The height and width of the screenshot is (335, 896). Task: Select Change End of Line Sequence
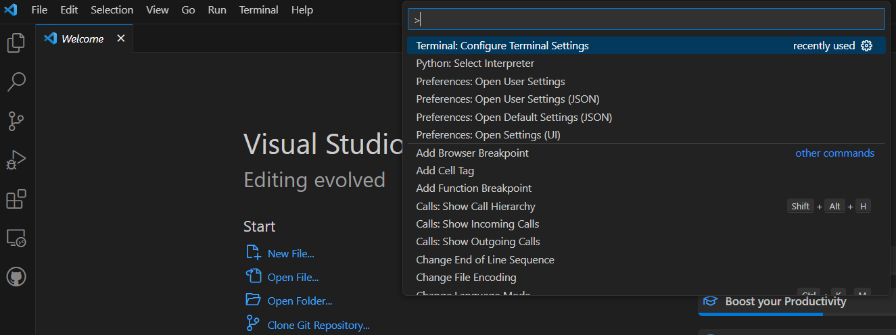tap(646, 260)
